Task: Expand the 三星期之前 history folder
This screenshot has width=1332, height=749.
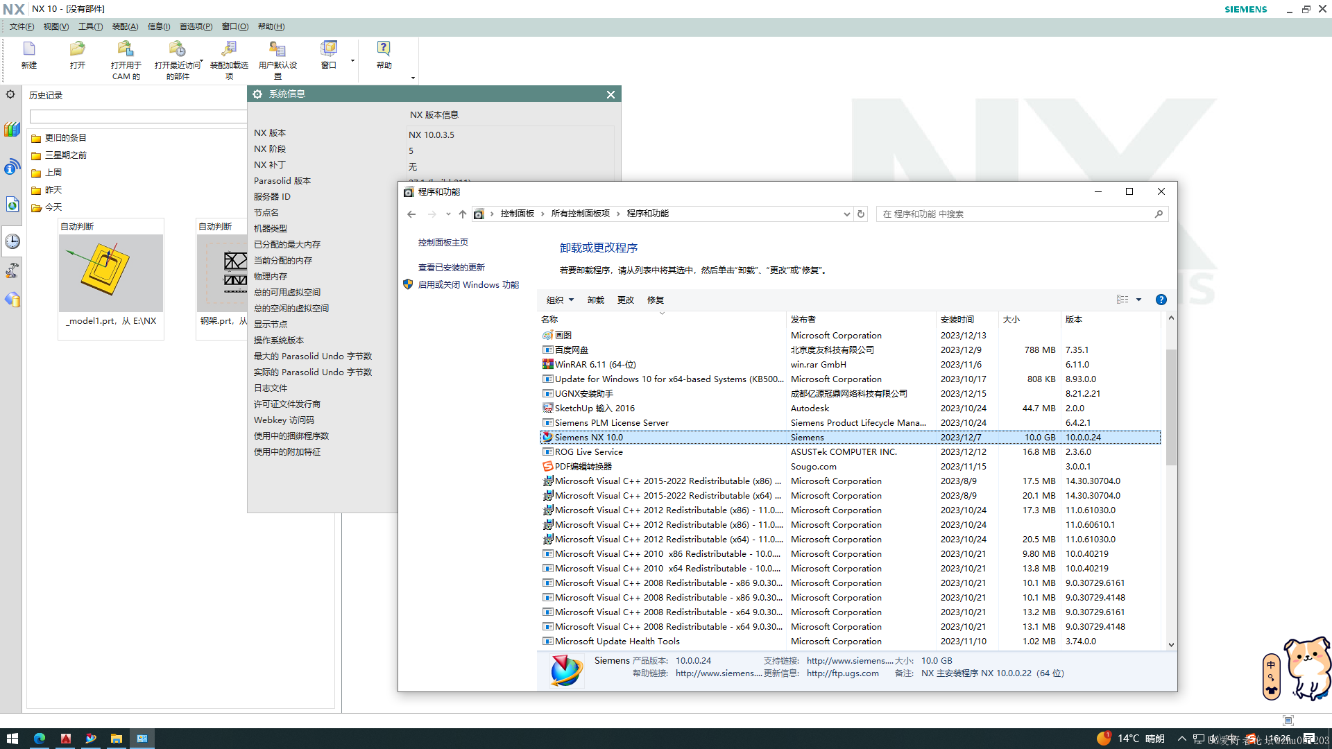Action: pyautogui.click(x=59, y=155)
